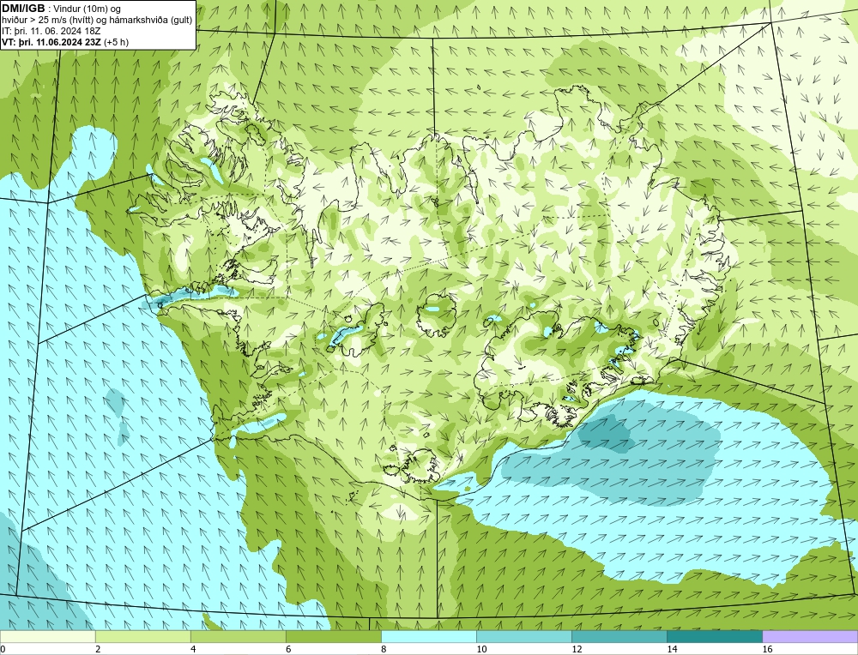The width and height of the screenshot is (858, 655).
Task: Click the 10–12 m/s turquoise legend swatch
Action: tap(523, 636)
